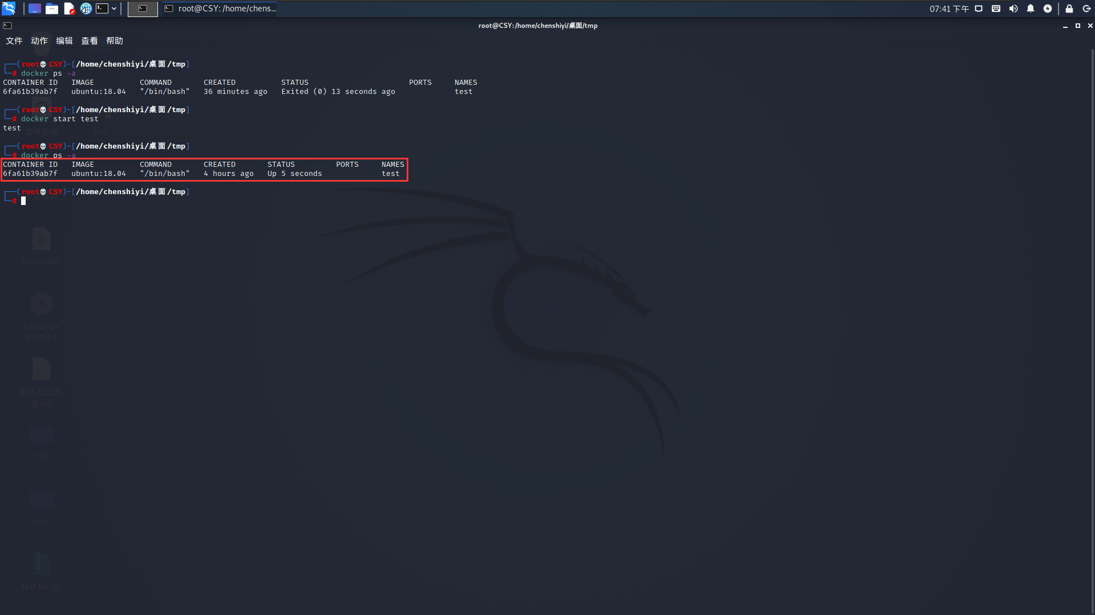Click the 07:41 clock in panel
The width and height of the screenshot is (1095, 615).
pos(949,9)
